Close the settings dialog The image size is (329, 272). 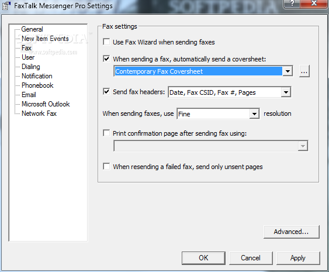click(x=314, y=4)
